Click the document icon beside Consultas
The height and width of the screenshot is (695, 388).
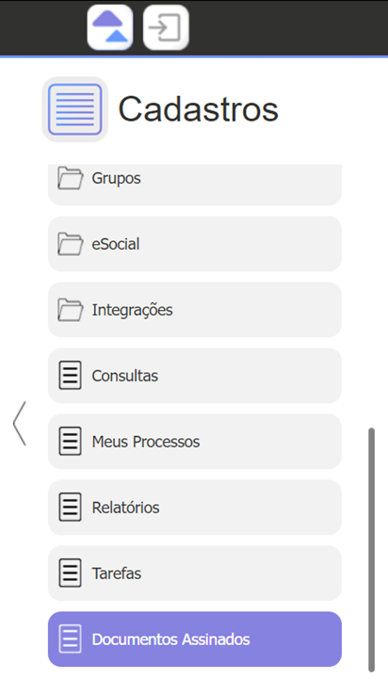click(x=70, y=376)
